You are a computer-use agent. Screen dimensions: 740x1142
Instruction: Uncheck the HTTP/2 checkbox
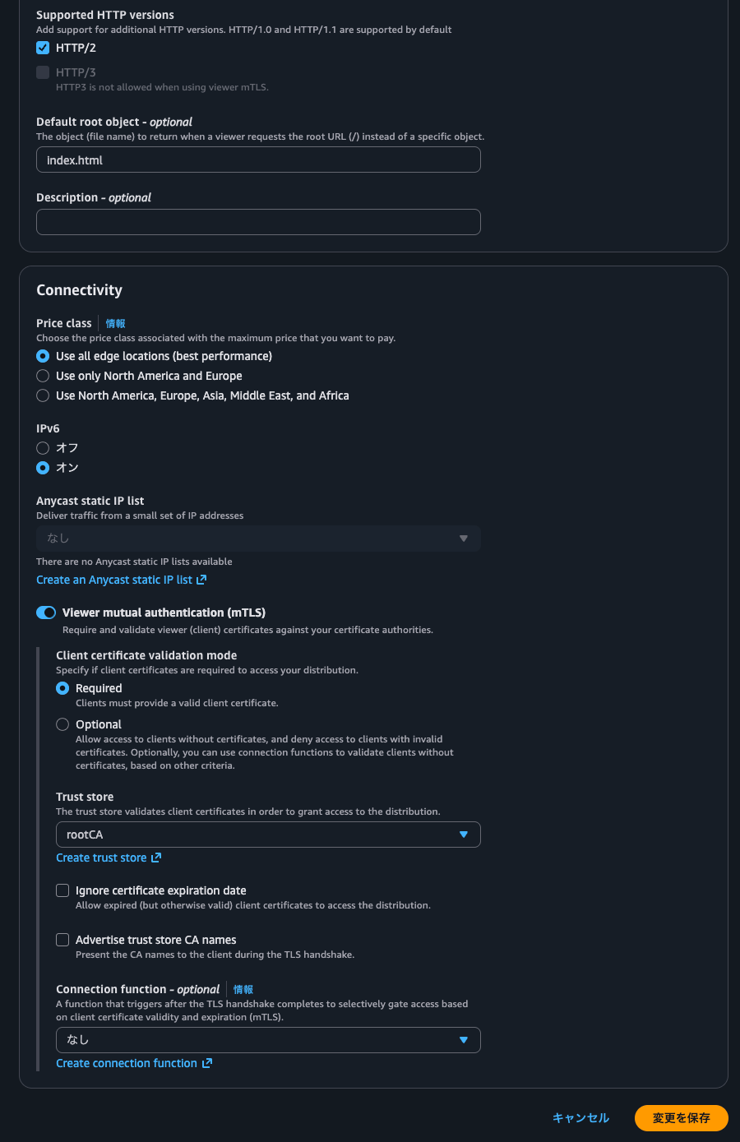[43, 48]
